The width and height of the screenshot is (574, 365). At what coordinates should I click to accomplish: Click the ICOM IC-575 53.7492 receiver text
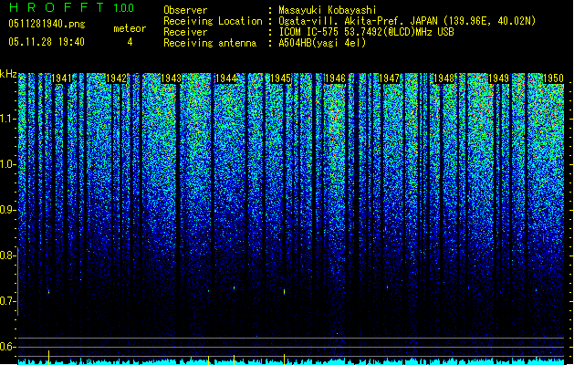coord(366,32)
